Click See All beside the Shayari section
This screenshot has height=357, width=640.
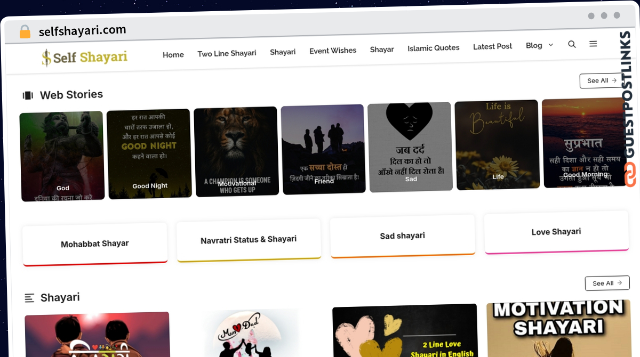click(607, 283)
